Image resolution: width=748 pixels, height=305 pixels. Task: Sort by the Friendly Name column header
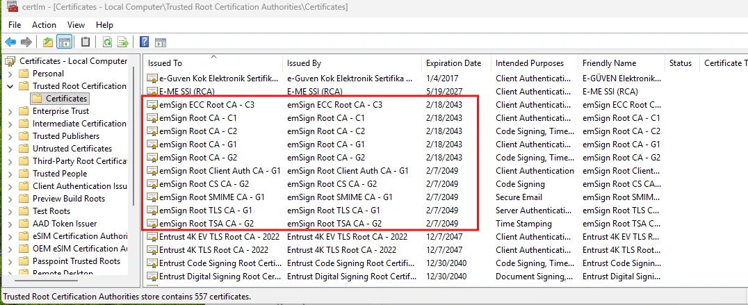point(621,63)
